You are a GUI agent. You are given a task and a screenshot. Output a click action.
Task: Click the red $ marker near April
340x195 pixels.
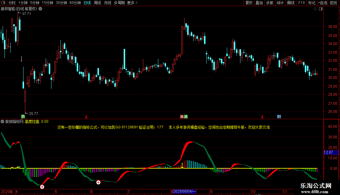[x=86, y=117]
